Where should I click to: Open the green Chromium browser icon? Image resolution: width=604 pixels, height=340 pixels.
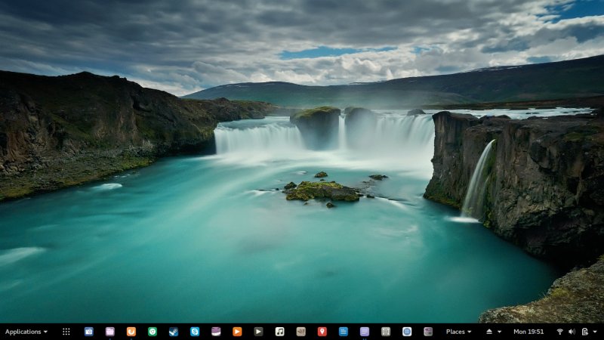[x=153, y=332]
